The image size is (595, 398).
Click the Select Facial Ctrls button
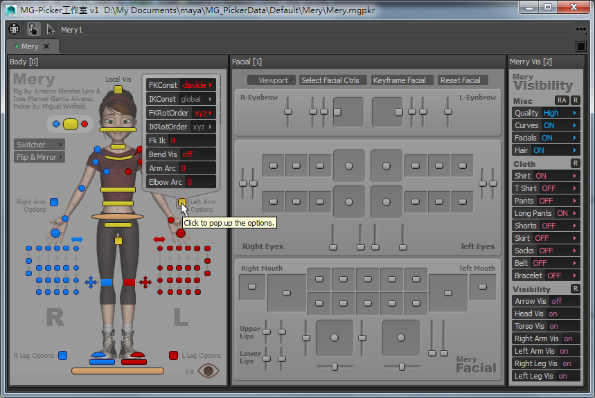pos(330,80)
